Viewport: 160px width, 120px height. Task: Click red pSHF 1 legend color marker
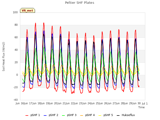click(27, 115)
